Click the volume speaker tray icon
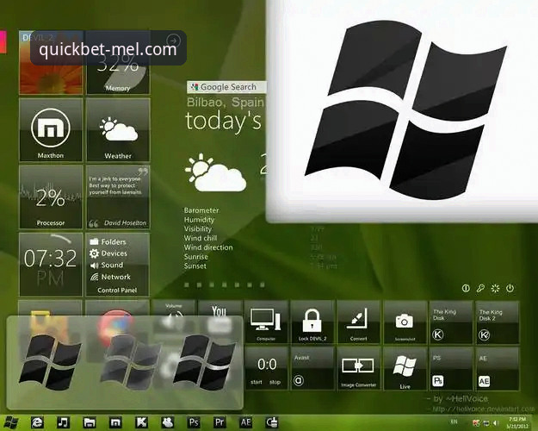The image size is (538, 431). (496, 423)
